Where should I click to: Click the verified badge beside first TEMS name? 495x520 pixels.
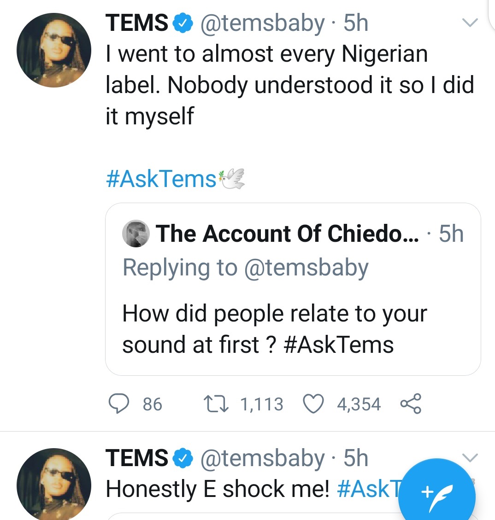click(183, 23)
